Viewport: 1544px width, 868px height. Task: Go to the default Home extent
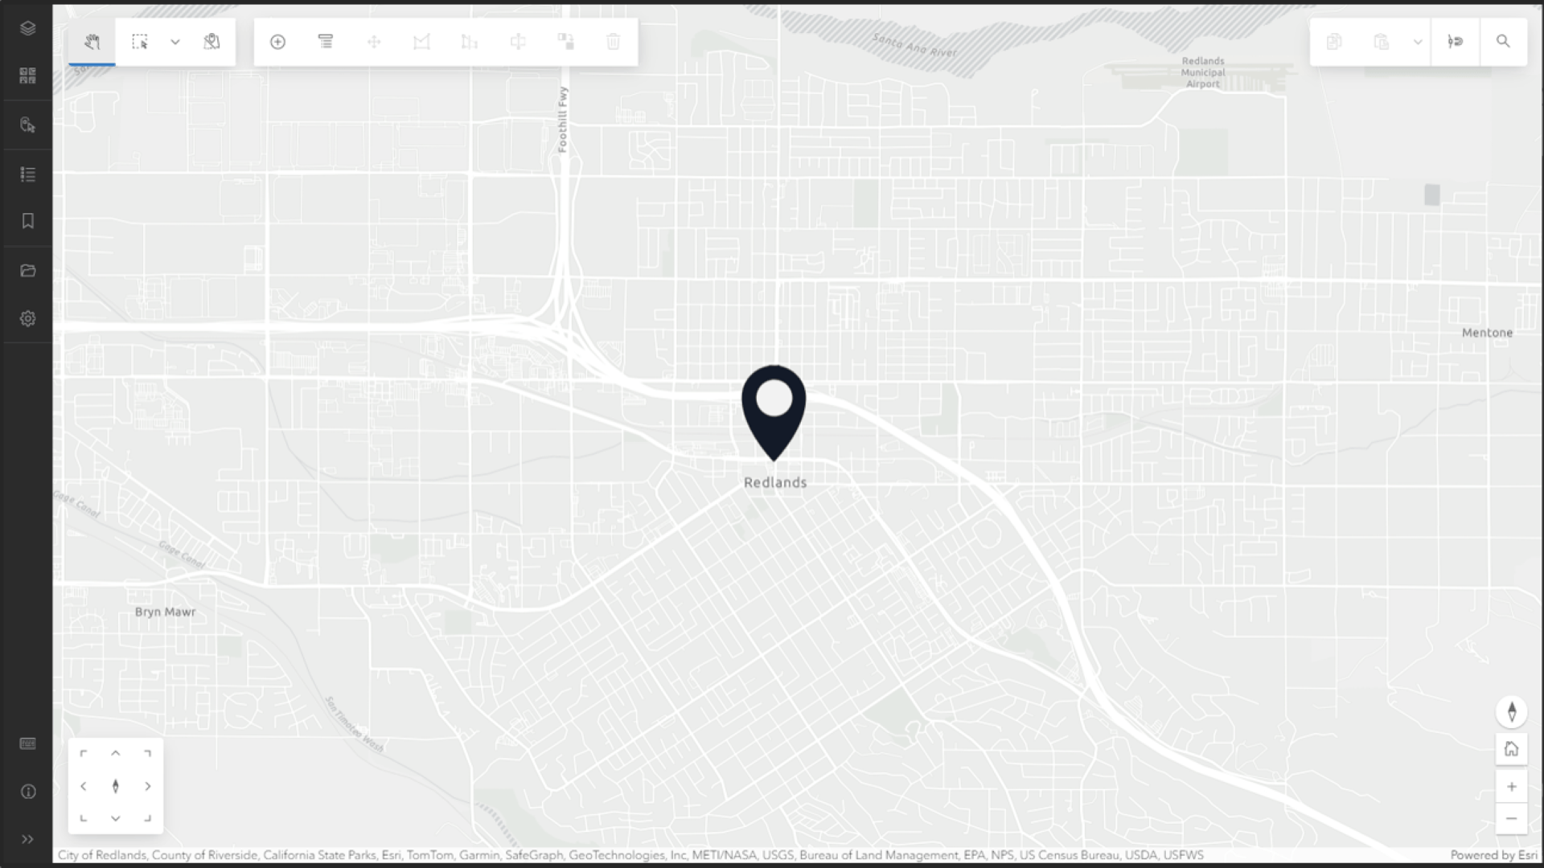[1512, 749]
